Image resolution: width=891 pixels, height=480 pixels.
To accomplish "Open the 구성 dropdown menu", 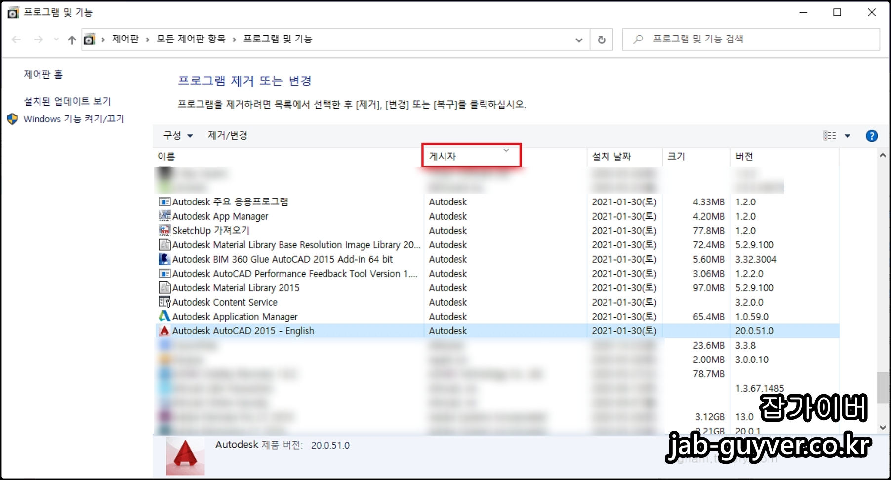I will (x=178, y=135).
